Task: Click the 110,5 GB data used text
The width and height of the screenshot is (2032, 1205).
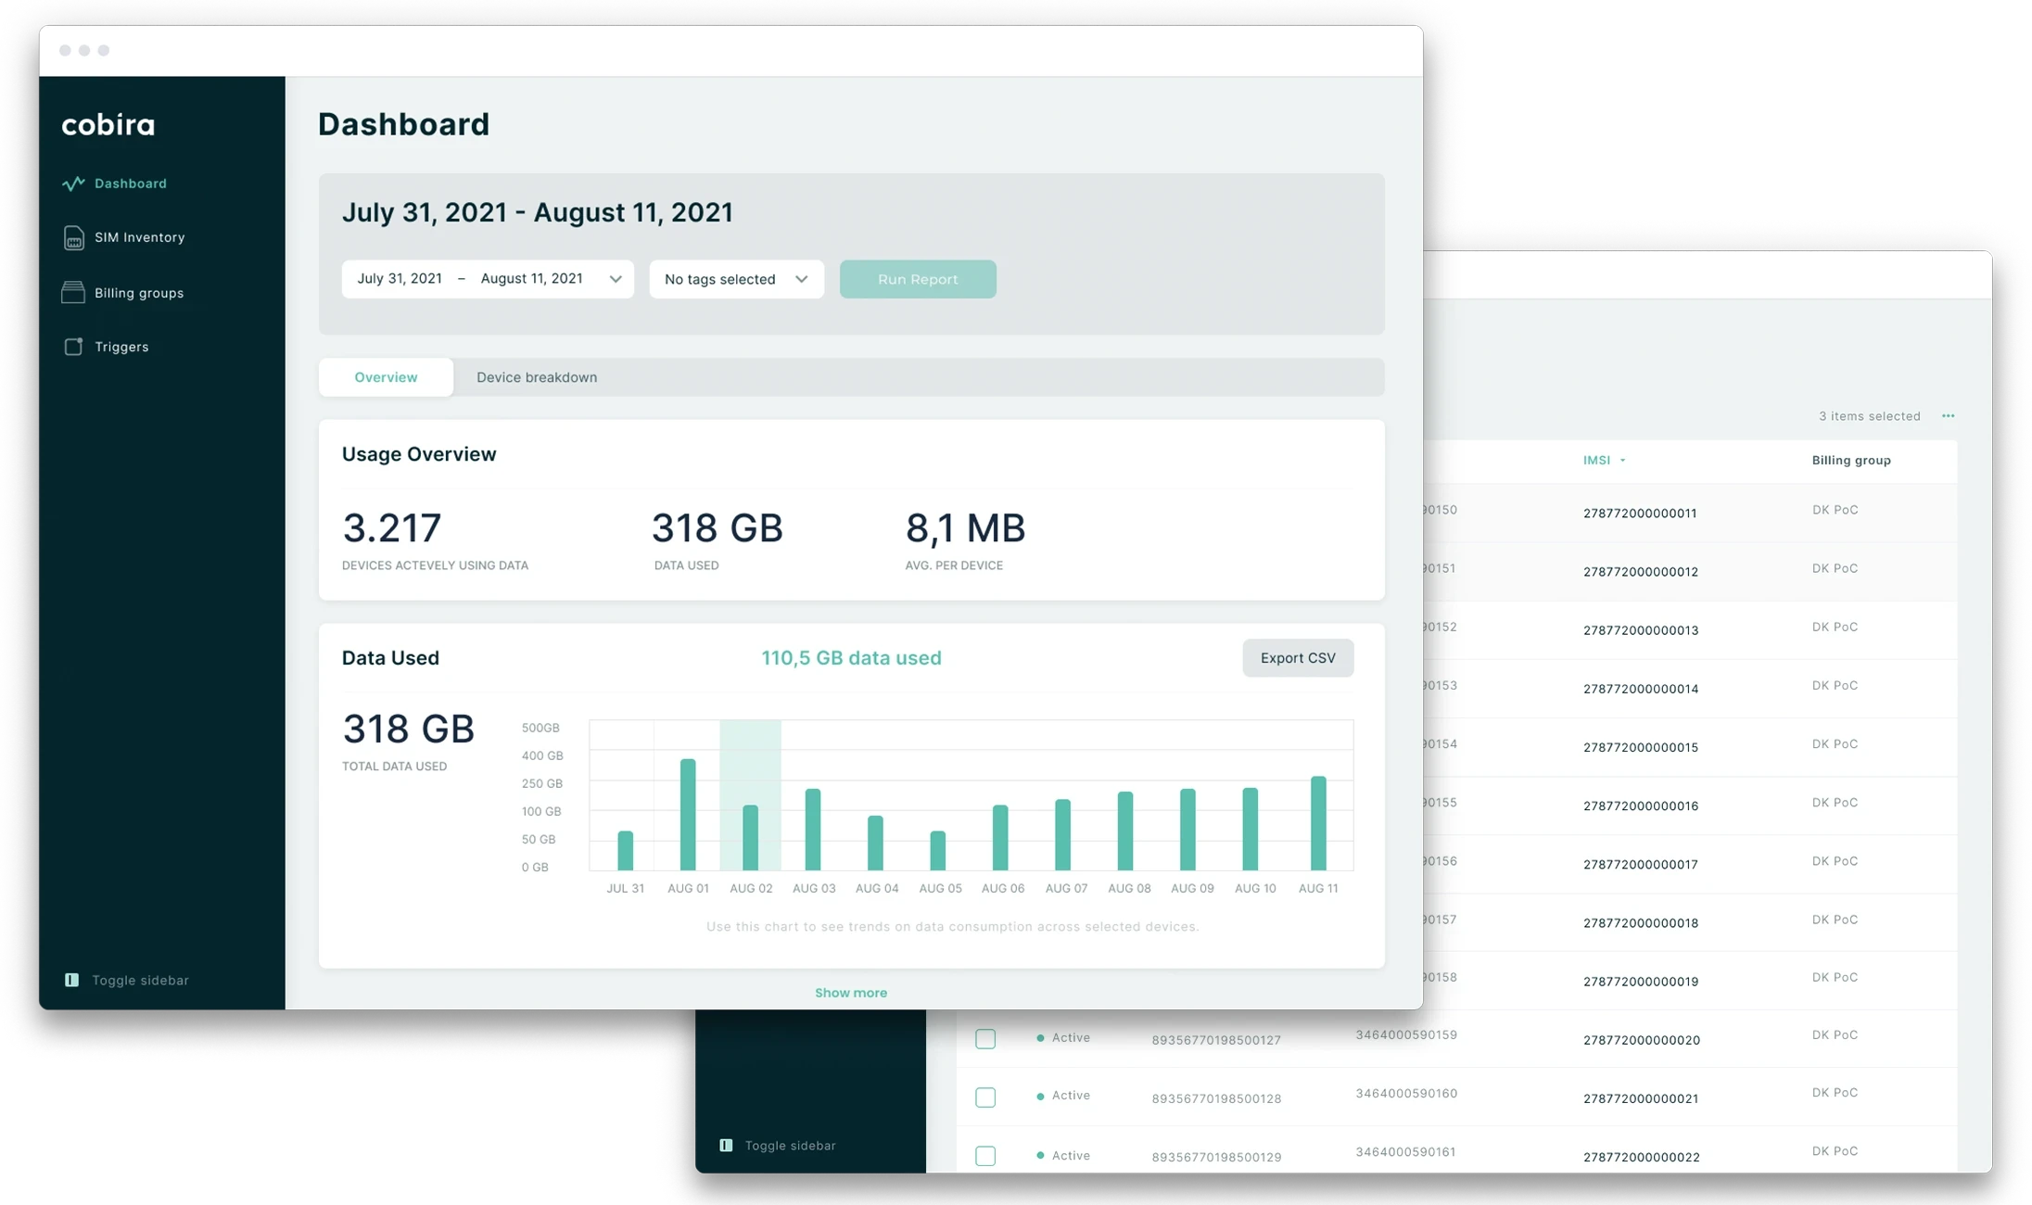Action: coord(851,658)
